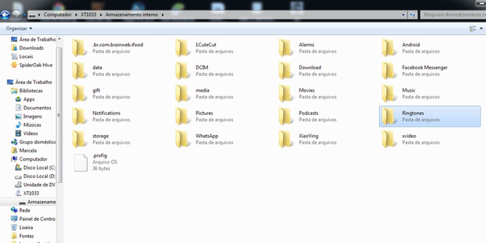Open Painel de Controle in sidebar
Image resolution: width=486 pixels, height=243 pixels.
[33, 219]
